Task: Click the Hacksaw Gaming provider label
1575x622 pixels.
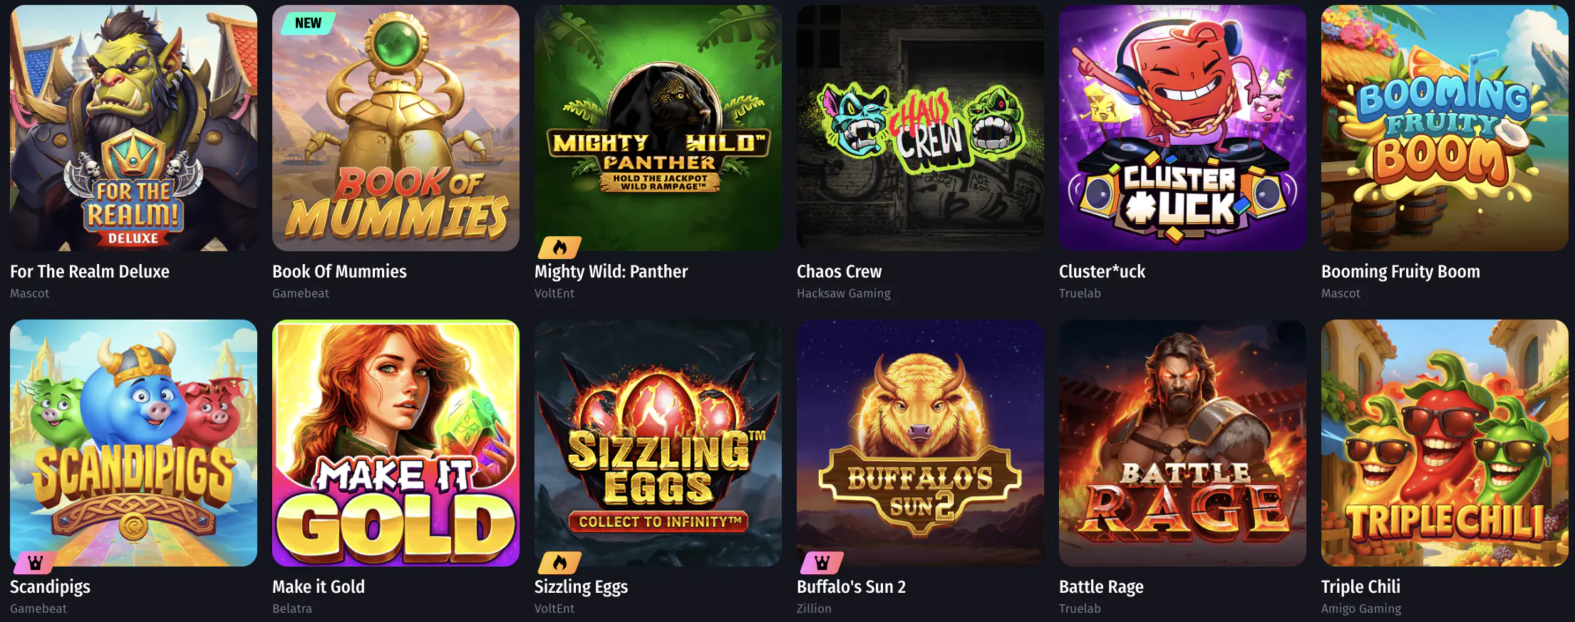Action: [x=844, y=293]
